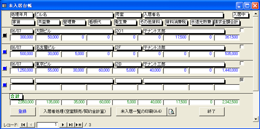The width and height of the screenshot is (260, 129).
Task: Click the scrollbar down arrow
Action: (255, 119)
